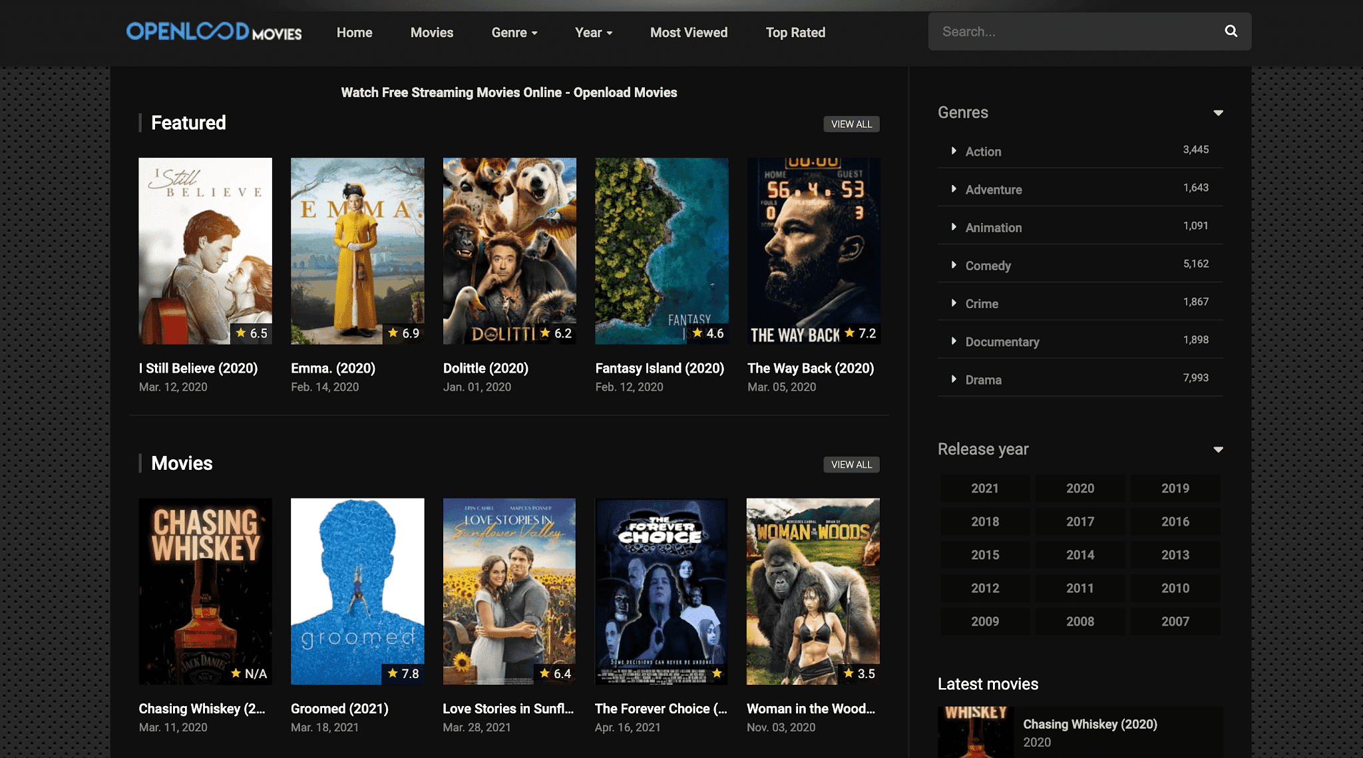
Task: Click the Openload Movies logo
Action: click(214, 31)
